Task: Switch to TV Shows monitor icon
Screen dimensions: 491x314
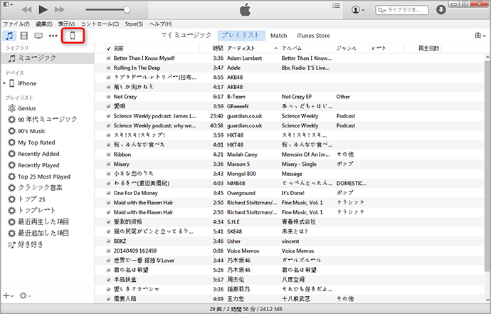Action: pyautogui.click(x=38, y=36)
